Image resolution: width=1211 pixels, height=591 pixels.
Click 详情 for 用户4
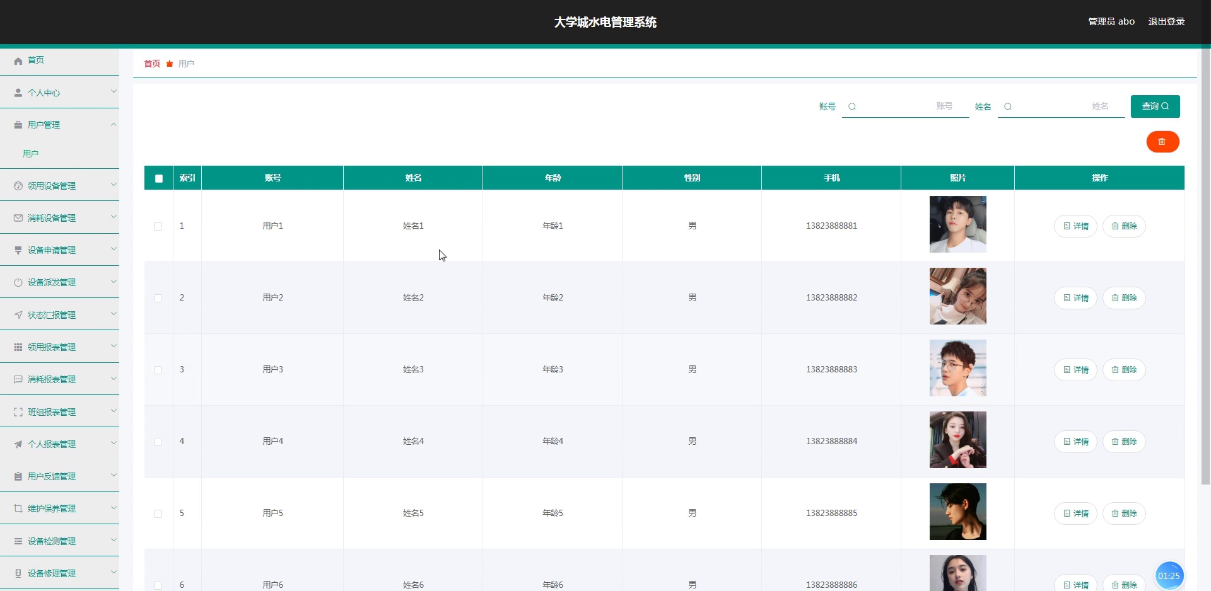(x=1075, y=442)
